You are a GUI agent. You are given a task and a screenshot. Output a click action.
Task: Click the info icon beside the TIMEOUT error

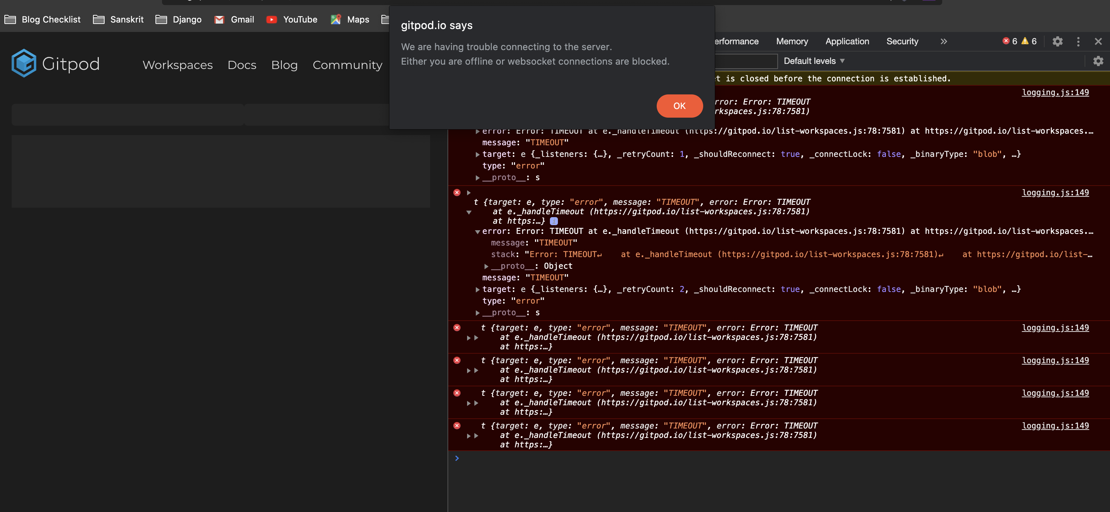[554, 221]
